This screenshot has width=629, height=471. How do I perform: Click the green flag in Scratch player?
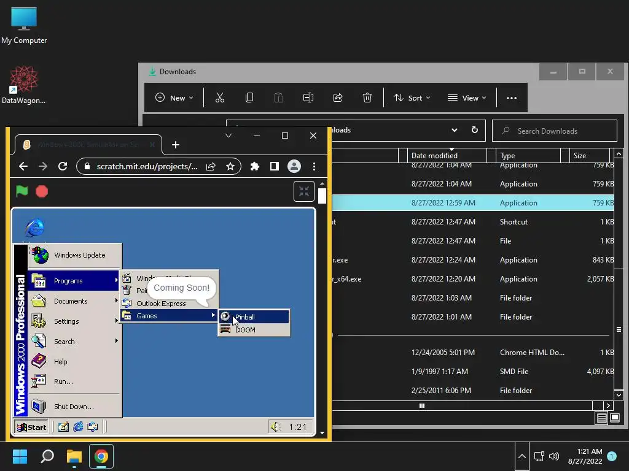pyautogui.click(x=22, y=191)
